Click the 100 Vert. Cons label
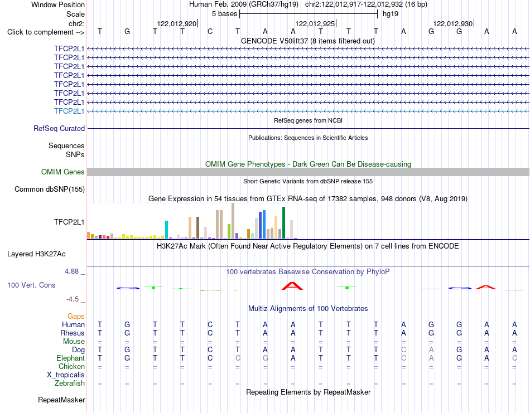Image resolution: width=530 pixels, height=413 pixels. click(31, 285)
